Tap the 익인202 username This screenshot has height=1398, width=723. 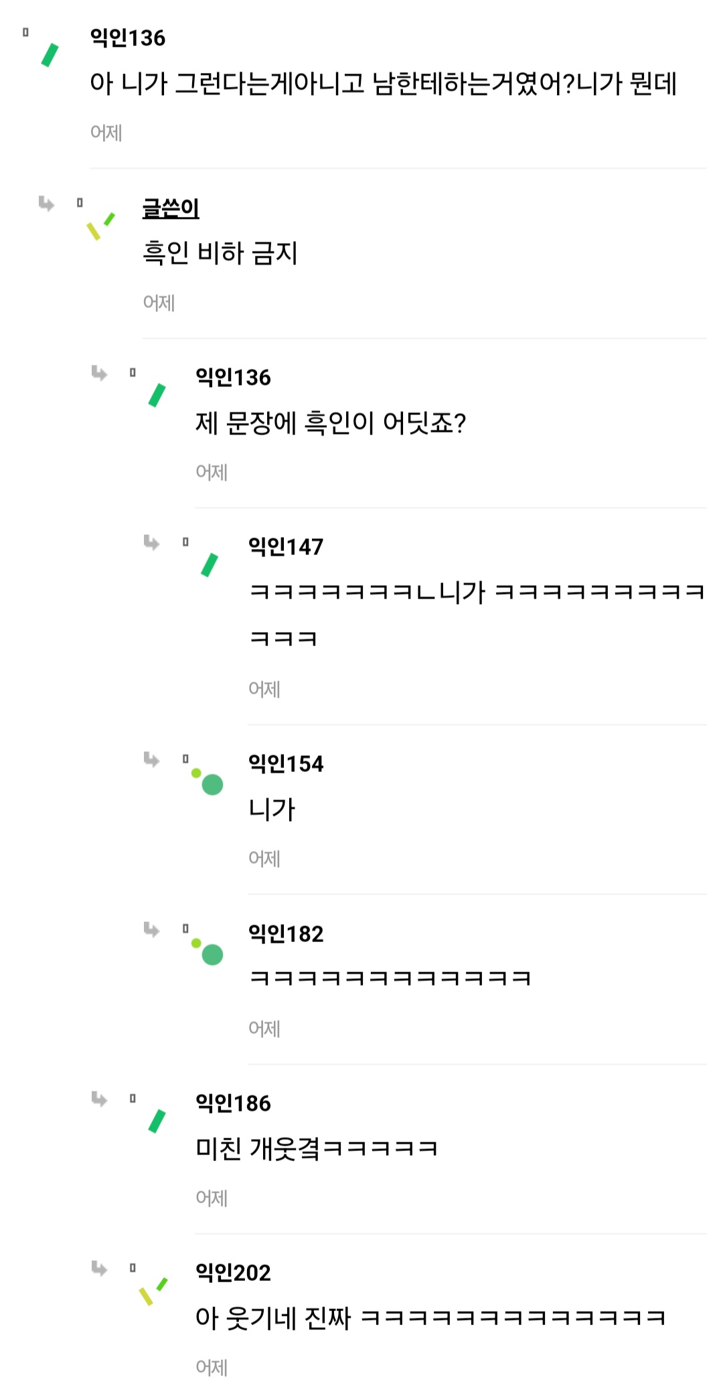pos(233,1273)
